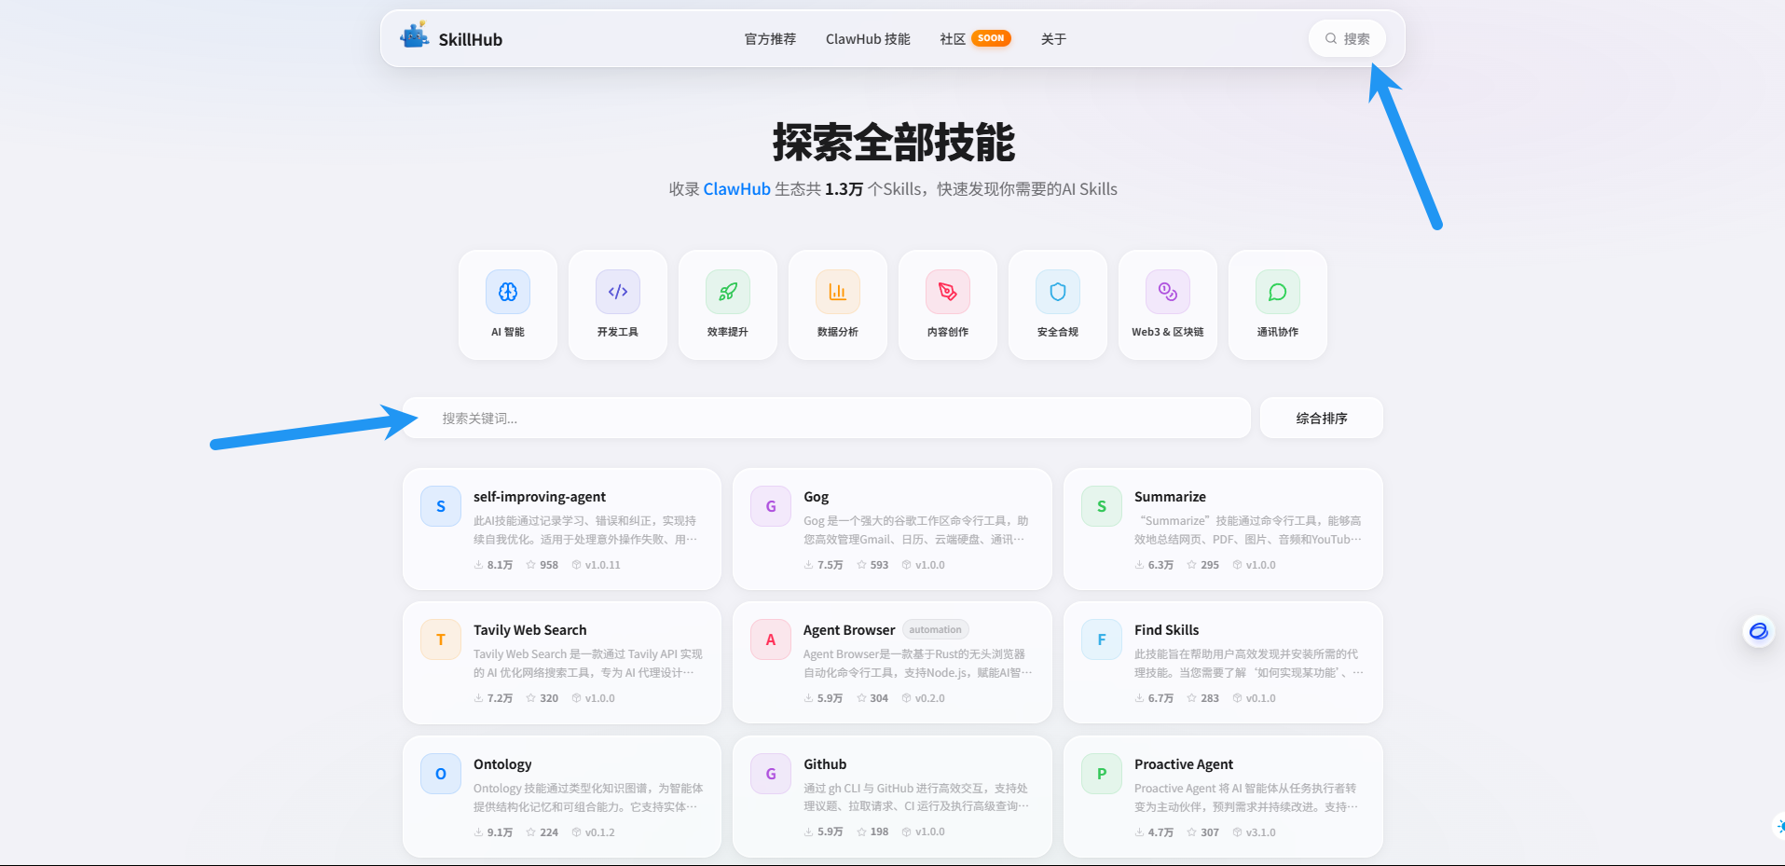Screen dimensions: 1785x866
Task: Select the 通讯协作 chat bubble icon
Action: pos(1278,293)
